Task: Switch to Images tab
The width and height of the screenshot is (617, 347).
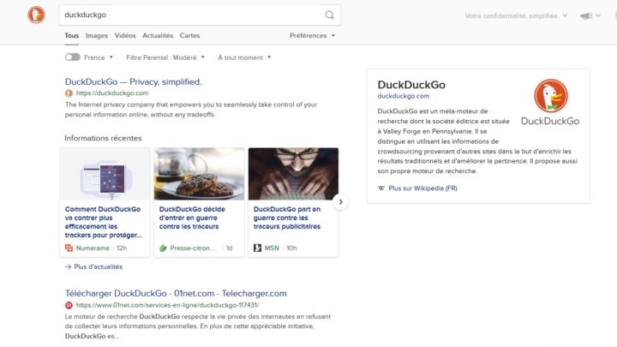Action: (96, 35)
